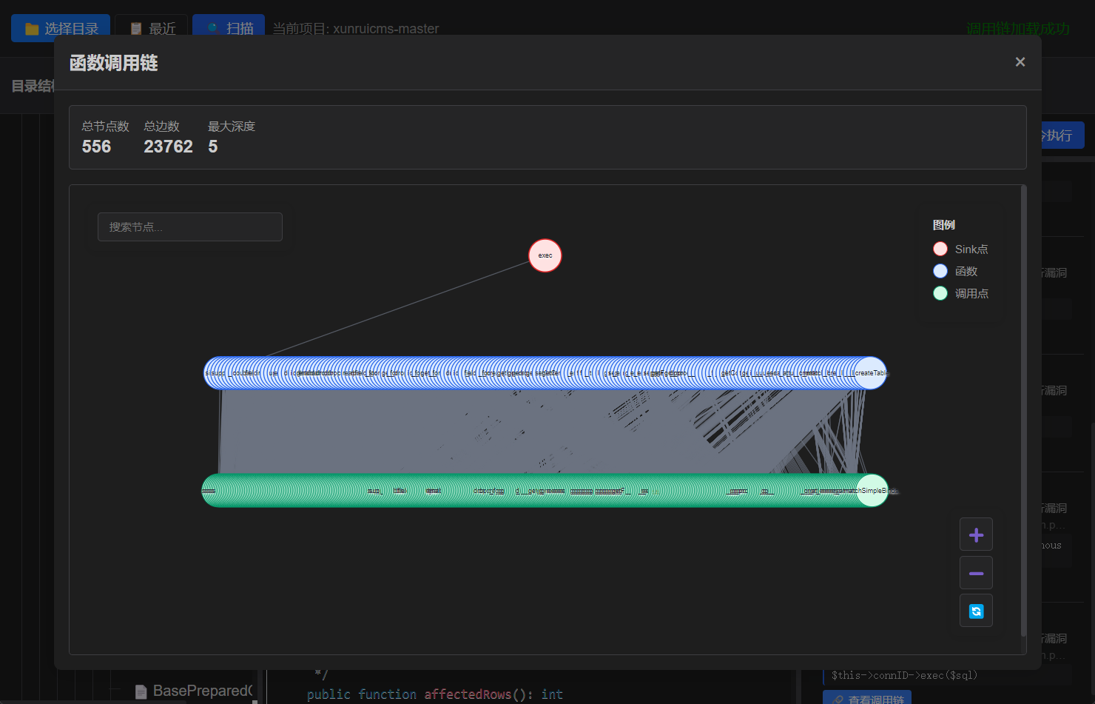Click the red Sink点 legend circle
The width and height of the screenshot is (1095, 704).
(x=940, y=248)
